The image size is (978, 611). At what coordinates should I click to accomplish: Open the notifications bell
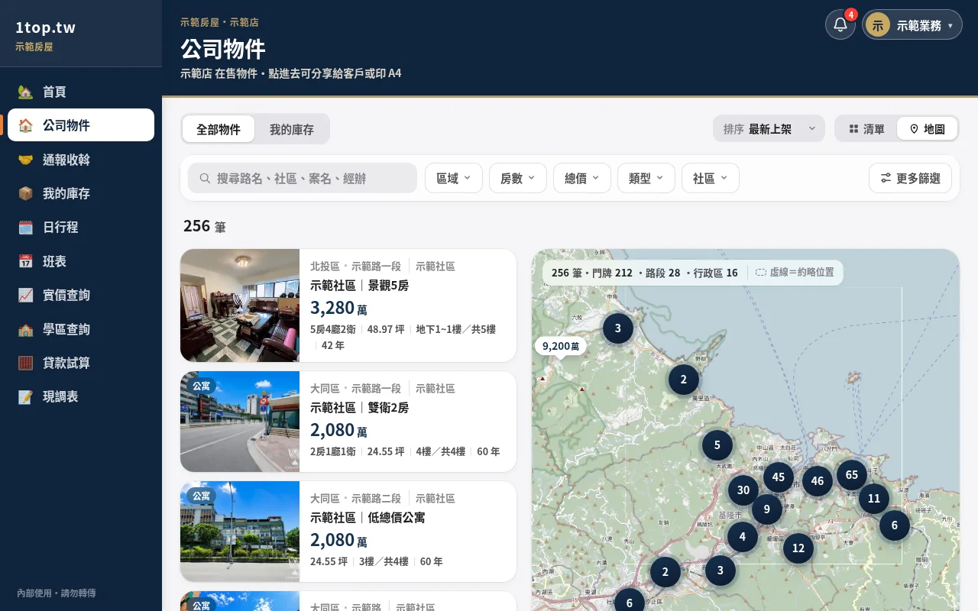pyautogui.click(x=840, y=24)
